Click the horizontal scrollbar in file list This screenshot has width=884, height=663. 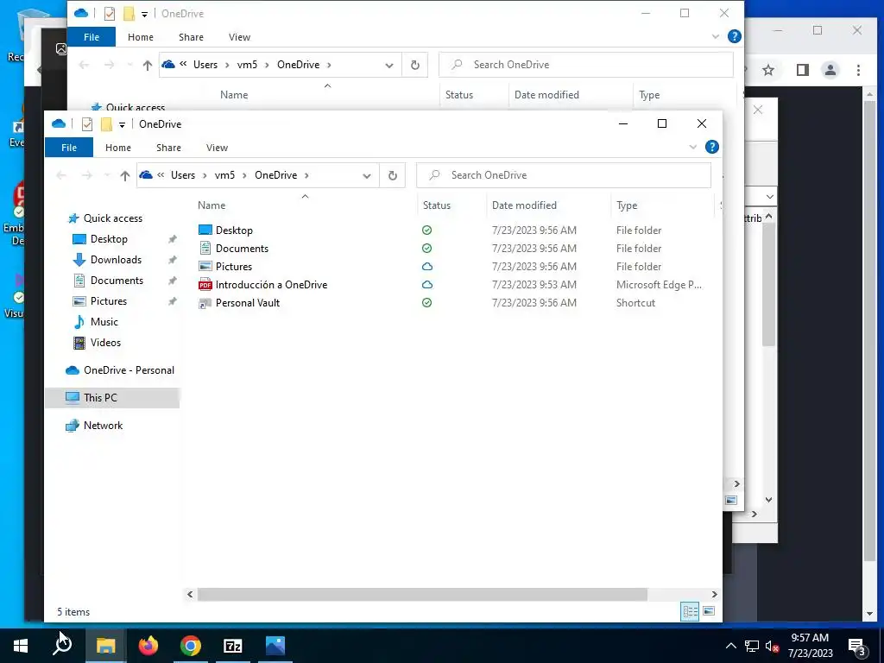(422, 594)
